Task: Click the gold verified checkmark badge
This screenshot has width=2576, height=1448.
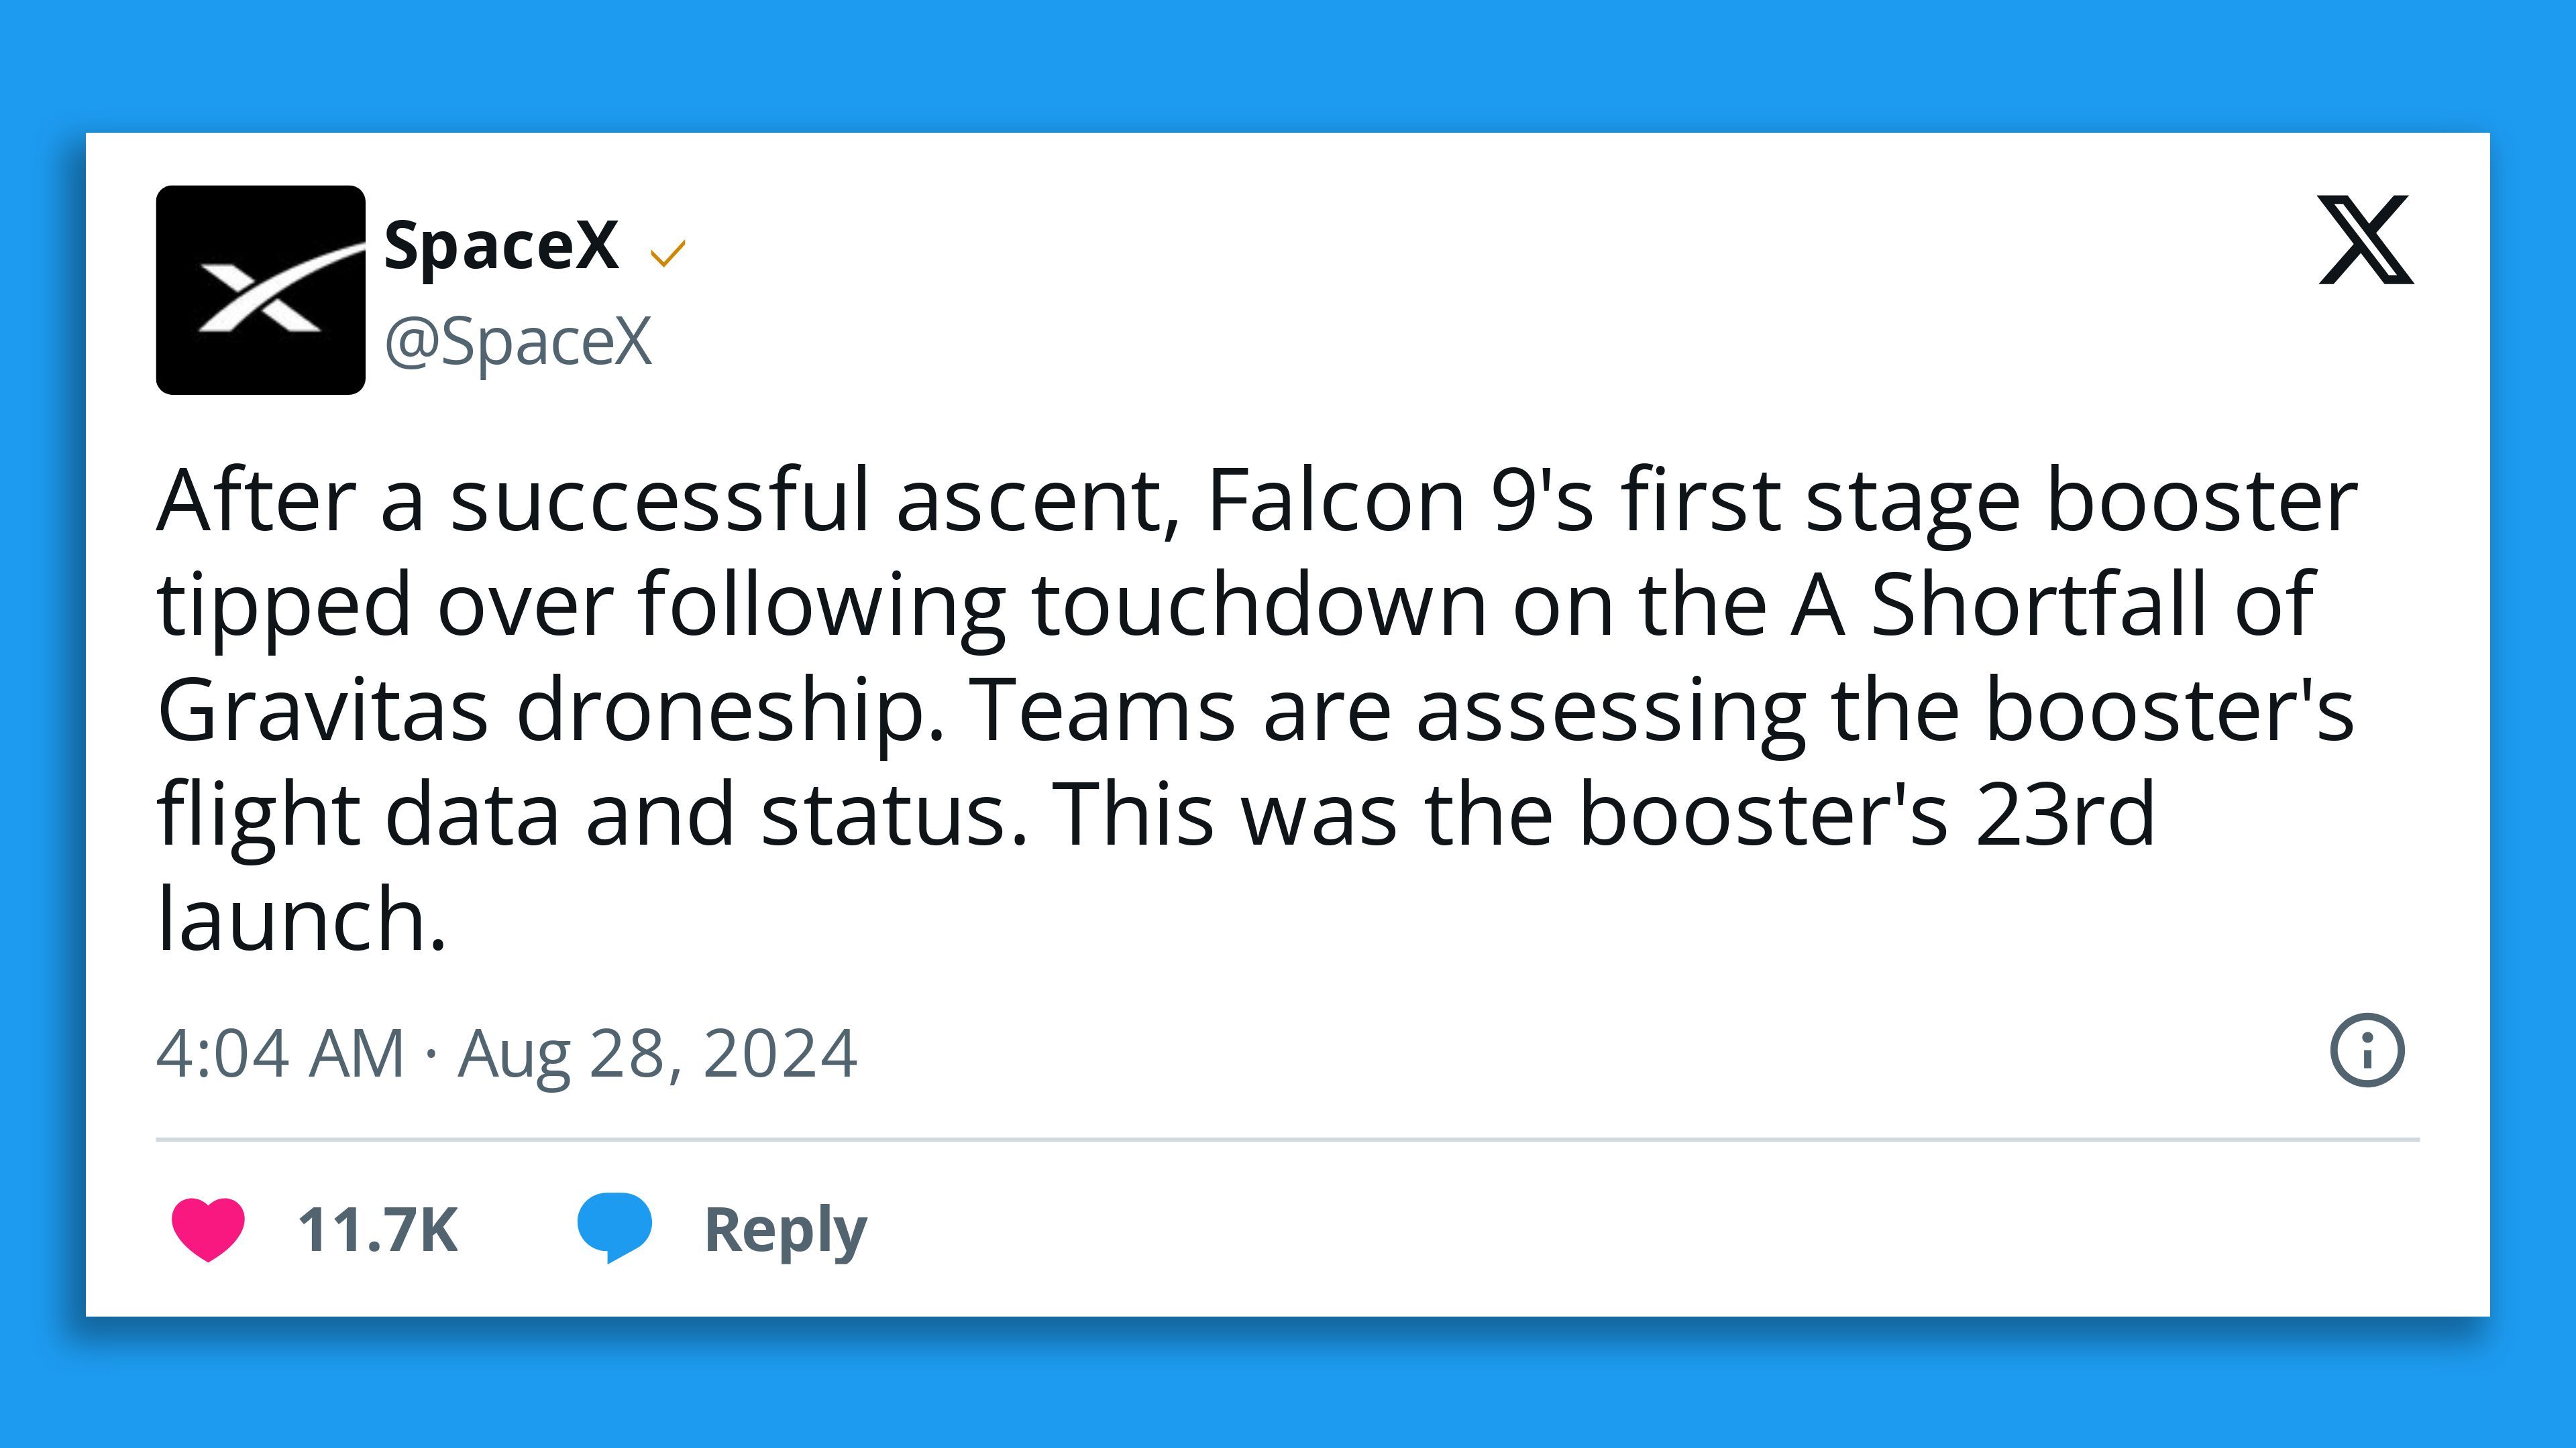Action: [x=667, y=254]
